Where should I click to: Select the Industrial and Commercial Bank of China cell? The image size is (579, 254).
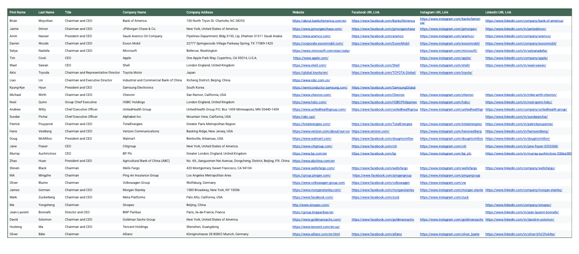(152, 80)
